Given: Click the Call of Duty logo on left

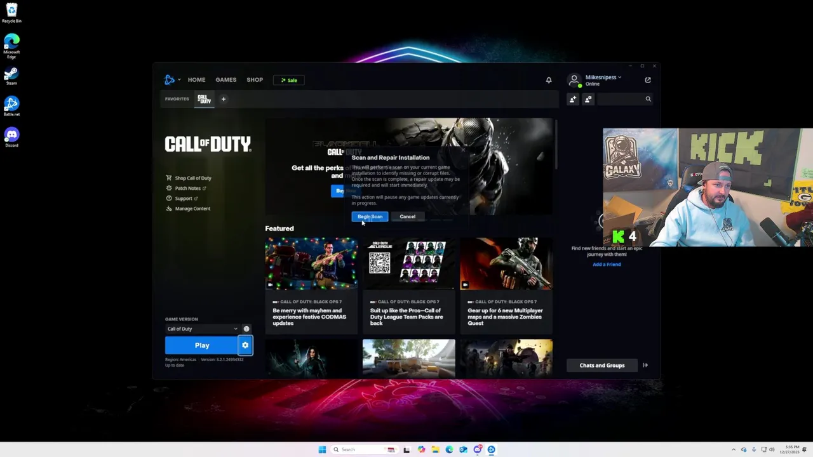Looking at the screenshot, I should click(x=208, y=144).
